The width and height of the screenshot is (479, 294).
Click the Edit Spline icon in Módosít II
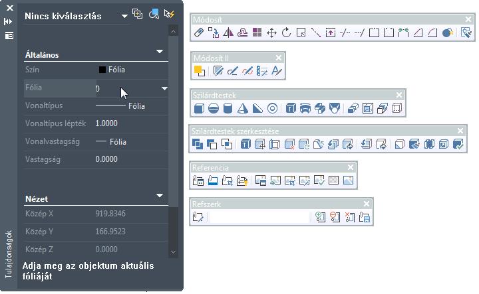247,71
